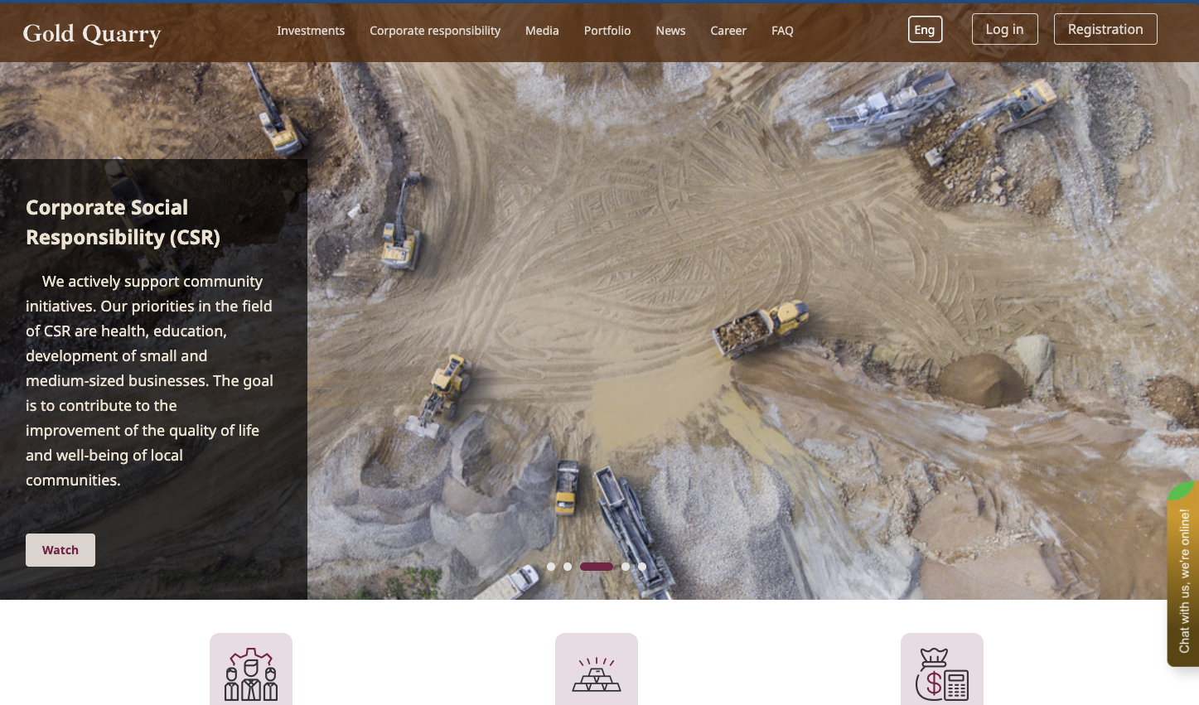Open the Media section
This screenshot has width=1199, height=705.
[542, 31]
